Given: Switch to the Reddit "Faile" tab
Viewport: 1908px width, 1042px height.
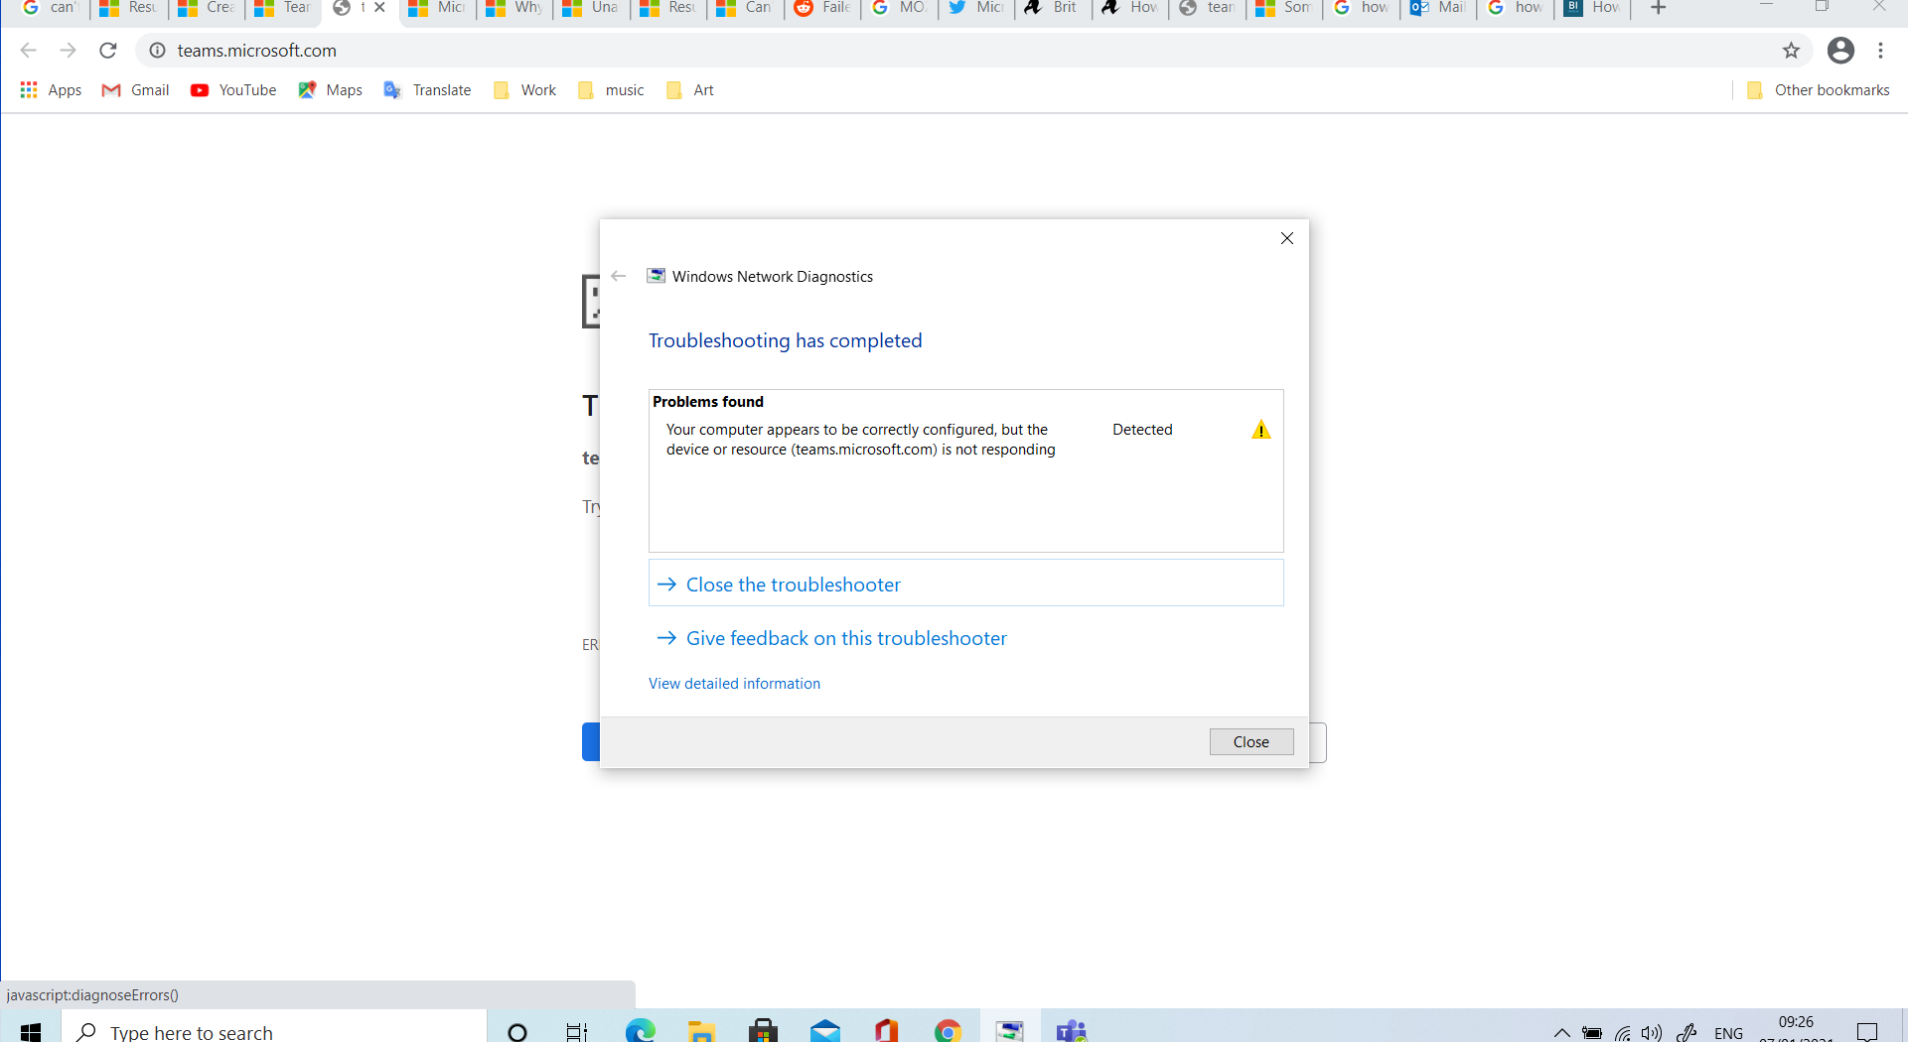Looking at the screenshot, I should pos(822,8).
